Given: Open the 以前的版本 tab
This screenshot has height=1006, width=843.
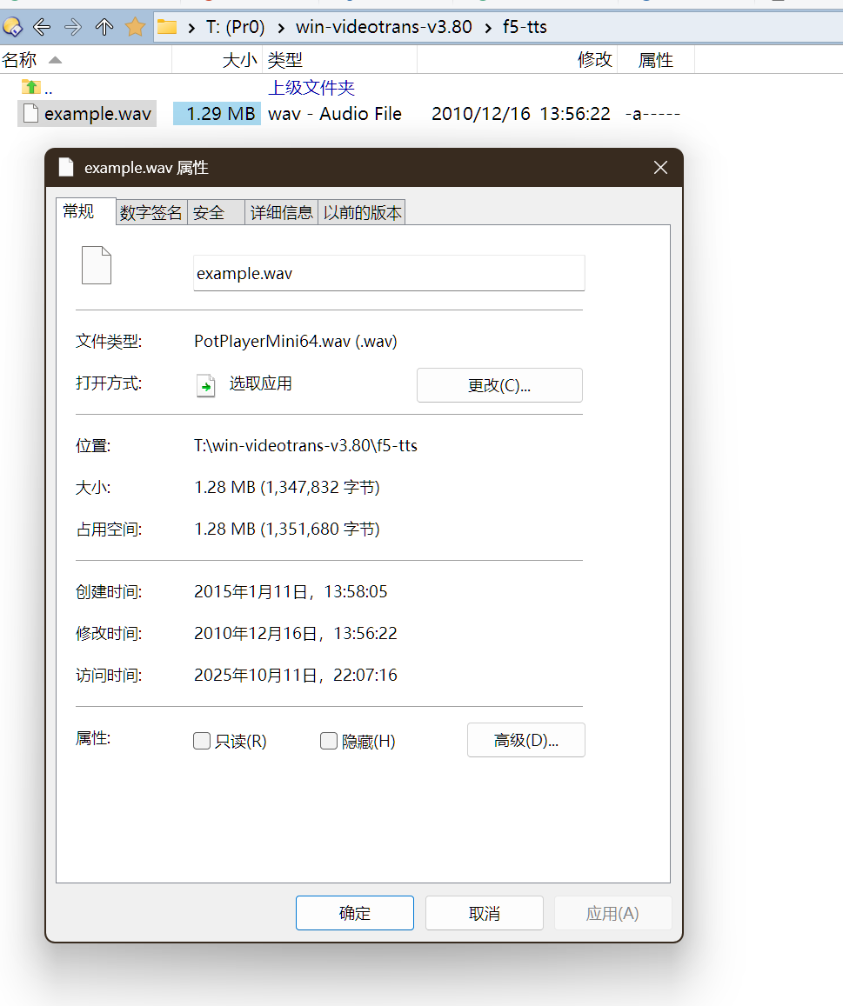Looking at the screenshot, I should click(x=361, y=211).
